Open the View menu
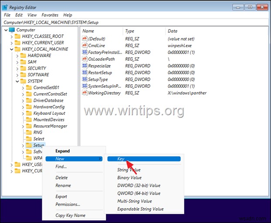This screenshot has width=271, height=223. pos(32,15)
